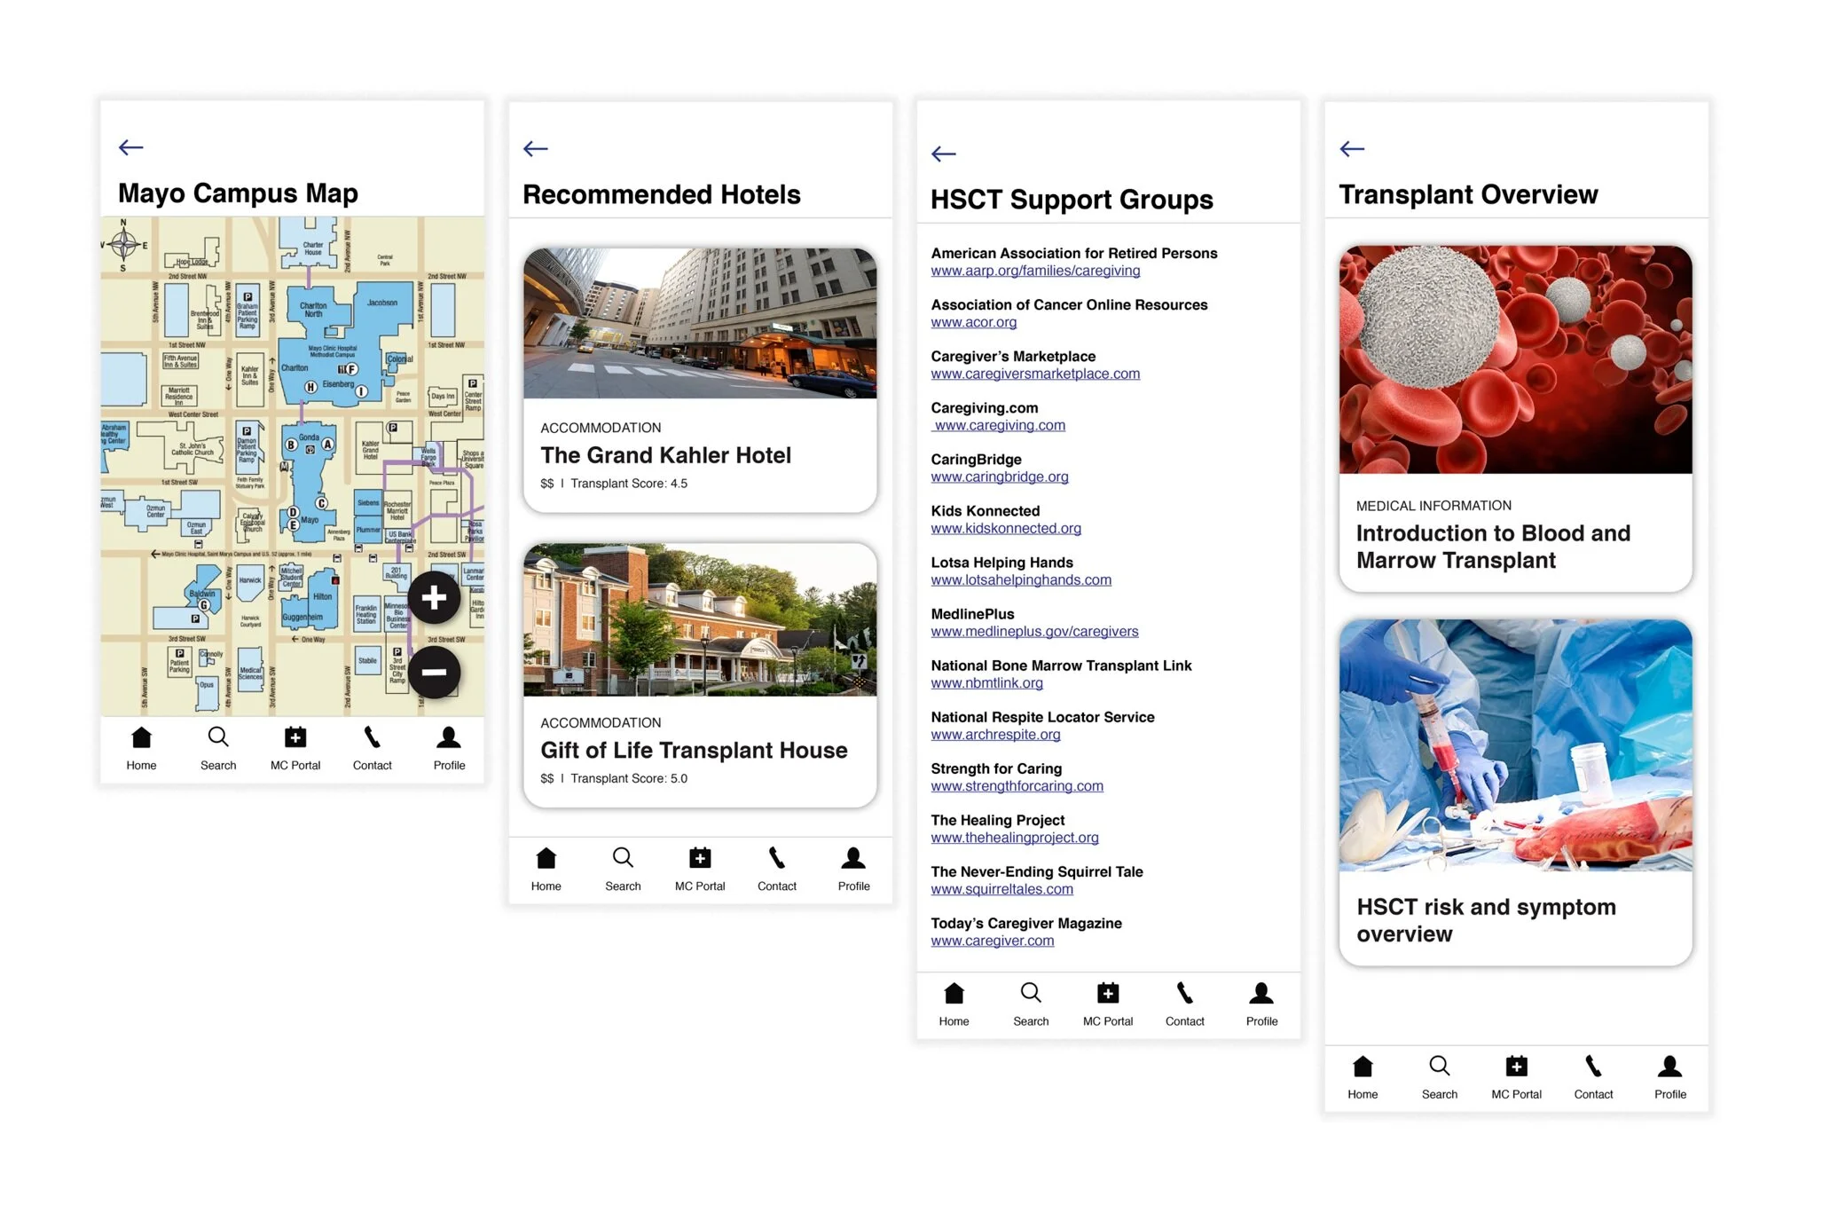Go back from Transplant Overview screen
The image size is (1830, 1205).
[1352, 149]
